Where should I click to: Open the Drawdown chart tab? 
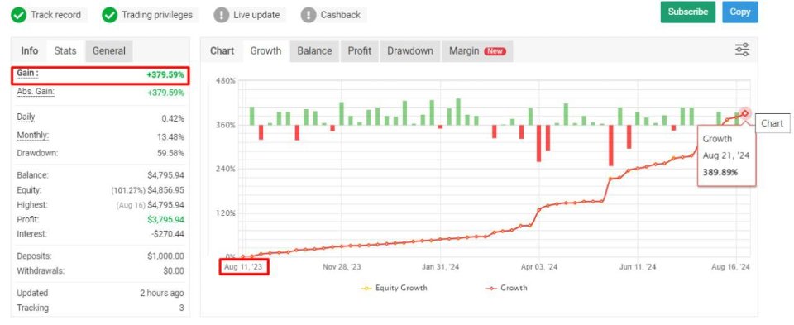coord(410,50)
